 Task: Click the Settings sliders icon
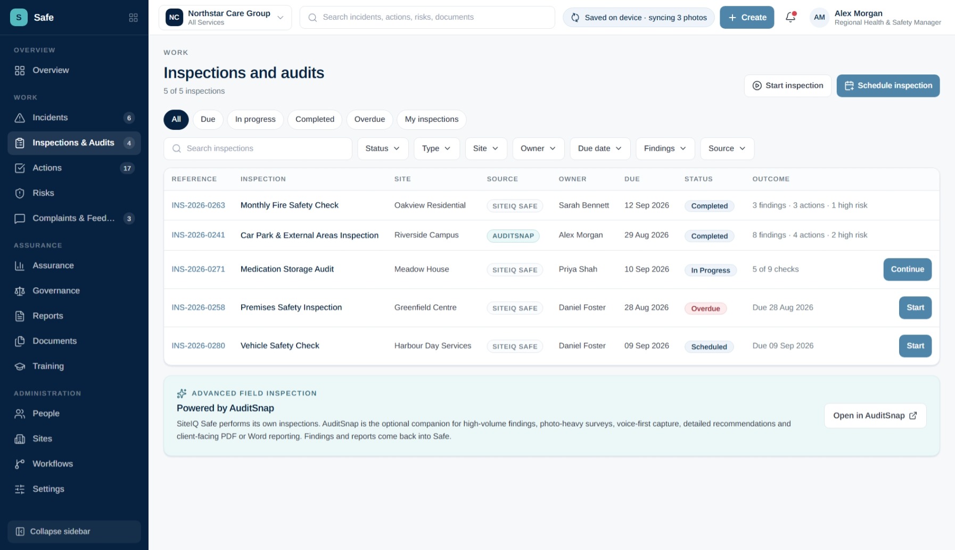click(x=20, y=489)
